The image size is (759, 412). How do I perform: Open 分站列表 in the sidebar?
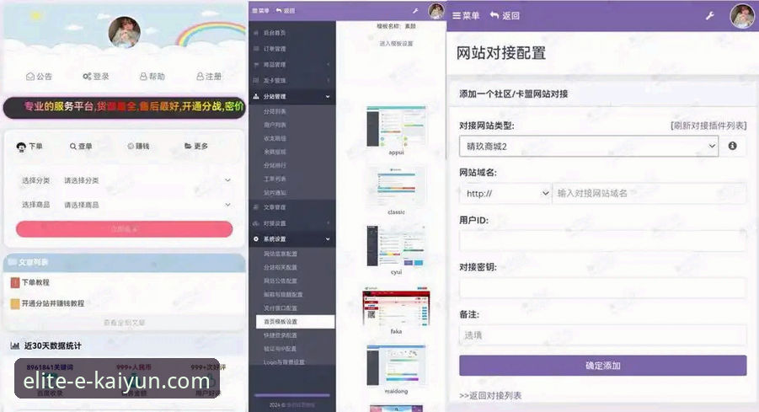tap(275, 111)
